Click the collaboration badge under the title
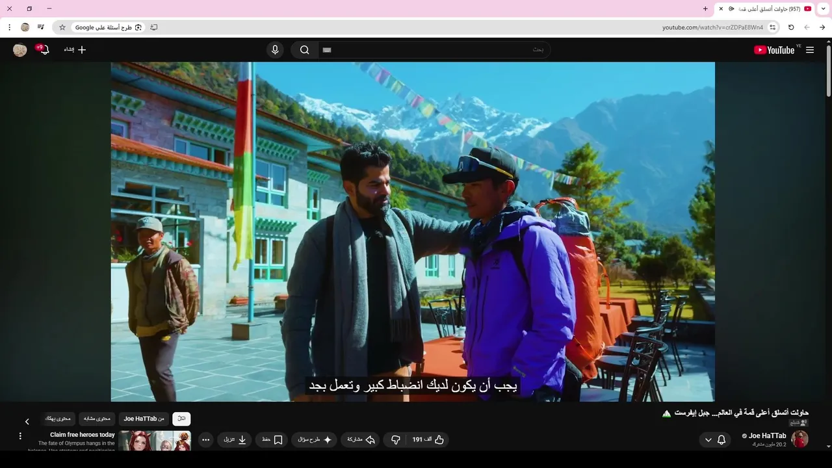Screen dimensions: 832x468 tap(799, 422)
